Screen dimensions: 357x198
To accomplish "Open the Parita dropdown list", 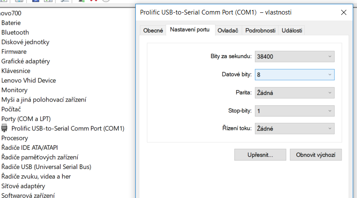I will point(295,93).
